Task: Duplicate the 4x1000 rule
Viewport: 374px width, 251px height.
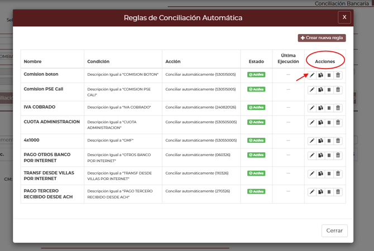Action: (x=320, y=141)
